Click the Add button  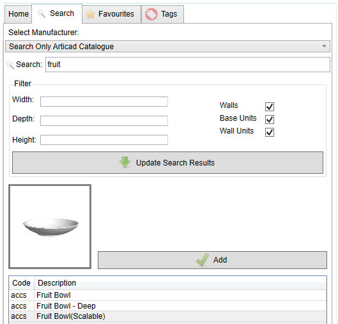(x=212, y=260)
